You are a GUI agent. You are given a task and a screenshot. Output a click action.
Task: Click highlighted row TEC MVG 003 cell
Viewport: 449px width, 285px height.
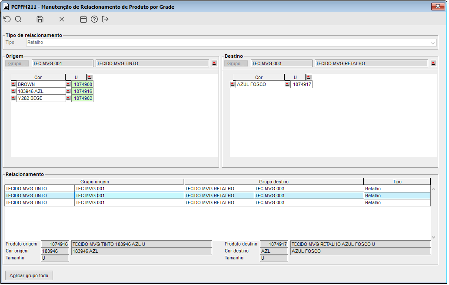(309, 196)
